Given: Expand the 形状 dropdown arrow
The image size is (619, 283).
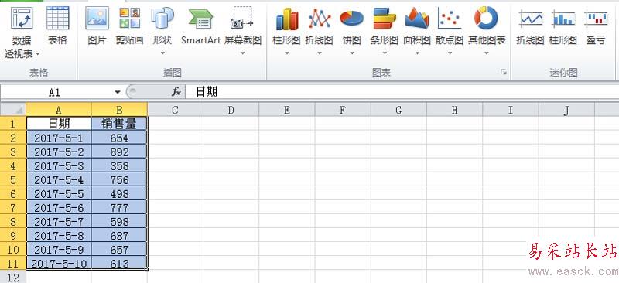Looking at the screenshot, I should [162, 53].
